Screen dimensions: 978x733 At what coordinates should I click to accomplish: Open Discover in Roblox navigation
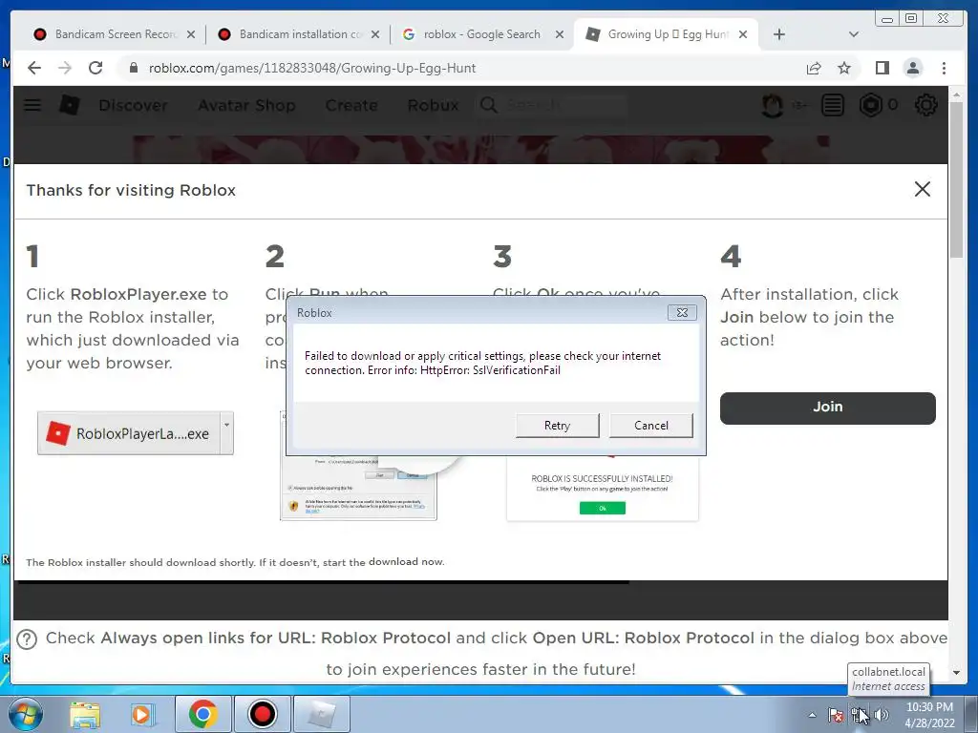[x=133, y=105]
